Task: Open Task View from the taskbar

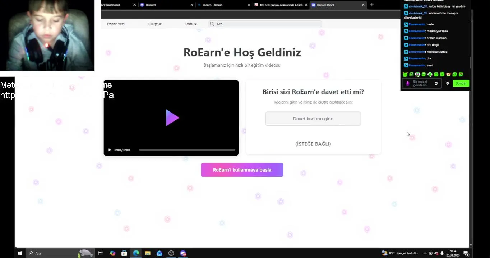Action: [x=100, y=253]
